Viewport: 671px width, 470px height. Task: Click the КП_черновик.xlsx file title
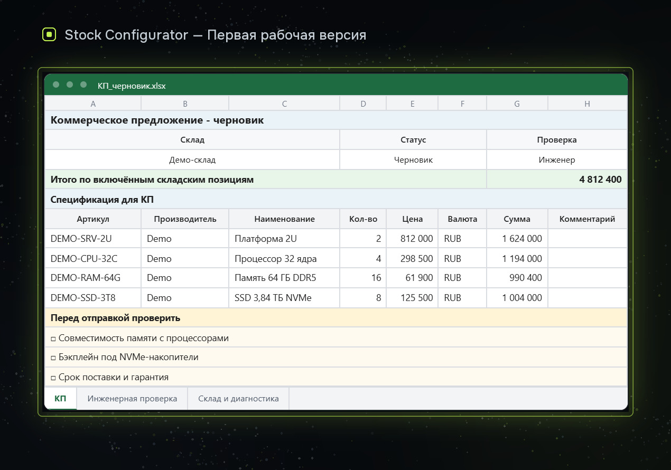point(132,86)
